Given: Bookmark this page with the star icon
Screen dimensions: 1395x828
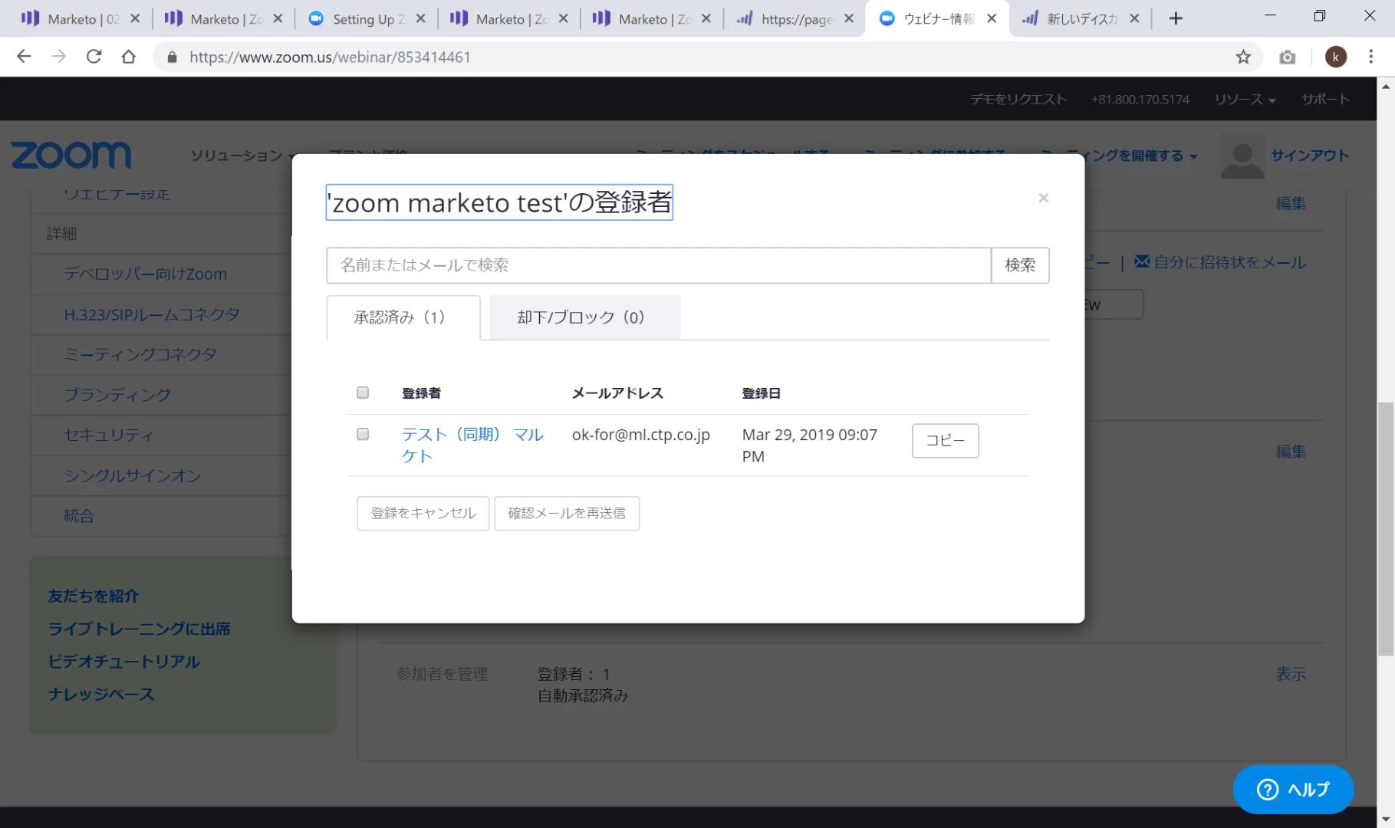Looking at the screenshot, I should click(1243, 57).
